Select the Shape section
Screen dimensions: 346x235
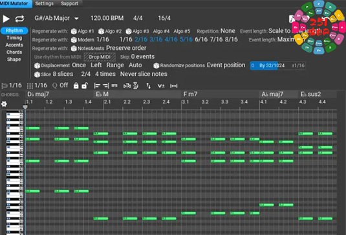(x=14, y=60)
